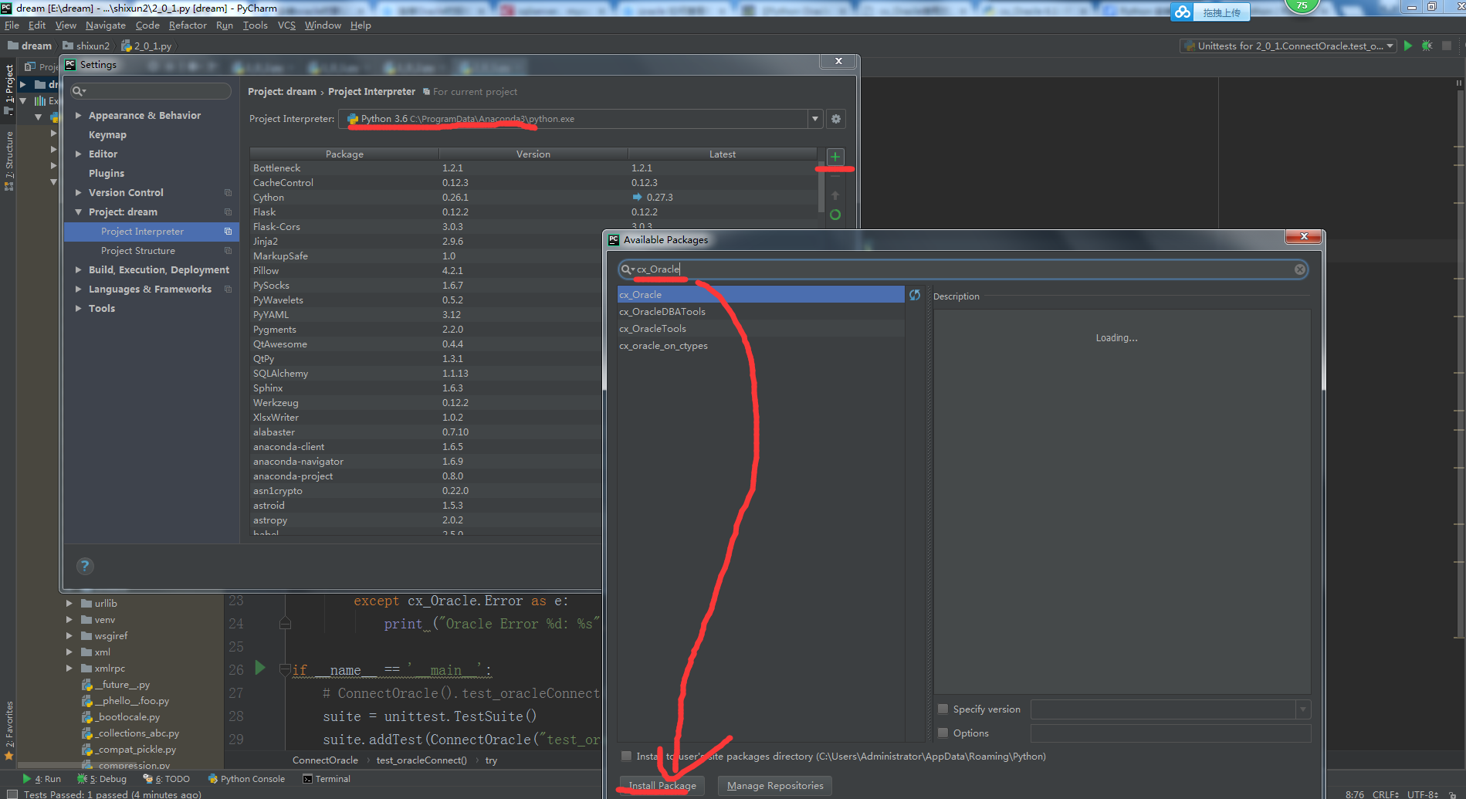Click the Version Control project-level icon
1466x799 pixels.
pos(228,193)
